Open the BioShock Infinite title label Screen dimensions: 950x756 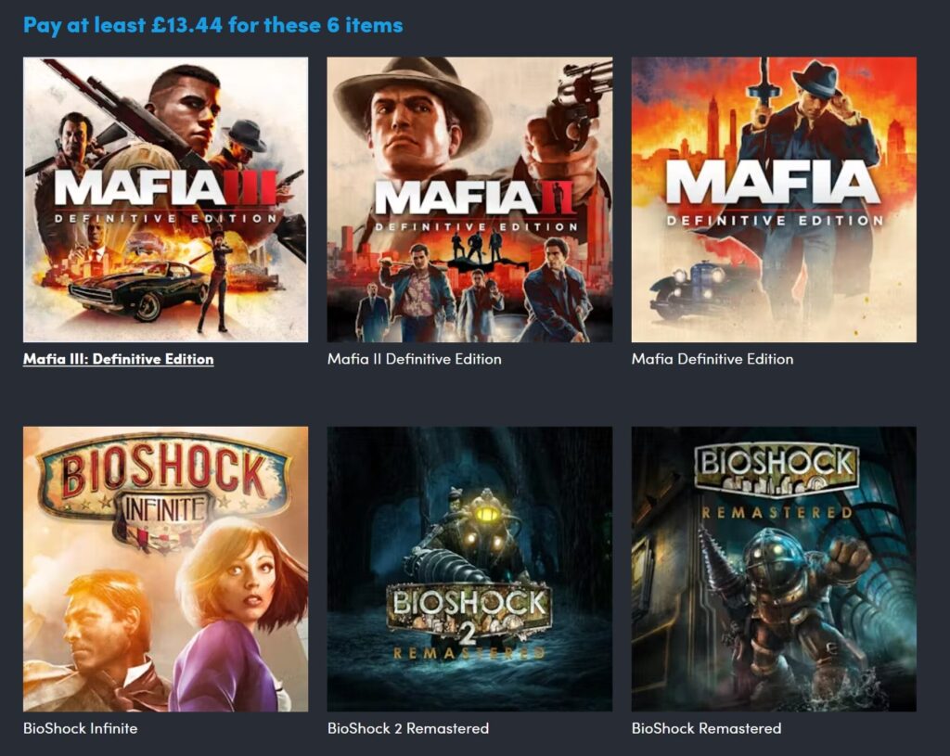(x=80, y=728)
